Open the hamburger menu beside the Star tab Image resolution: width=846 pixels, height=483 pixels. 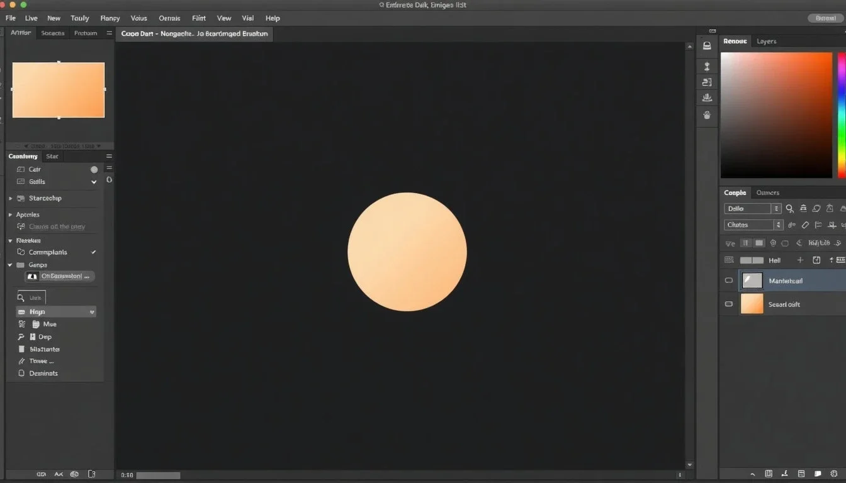109,156
